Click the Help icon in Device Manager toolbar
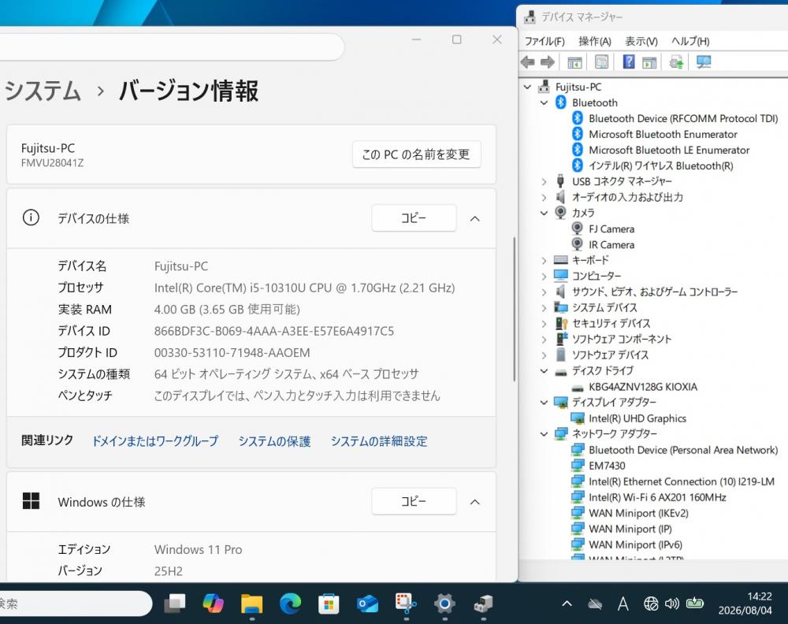 click(628, 62)
